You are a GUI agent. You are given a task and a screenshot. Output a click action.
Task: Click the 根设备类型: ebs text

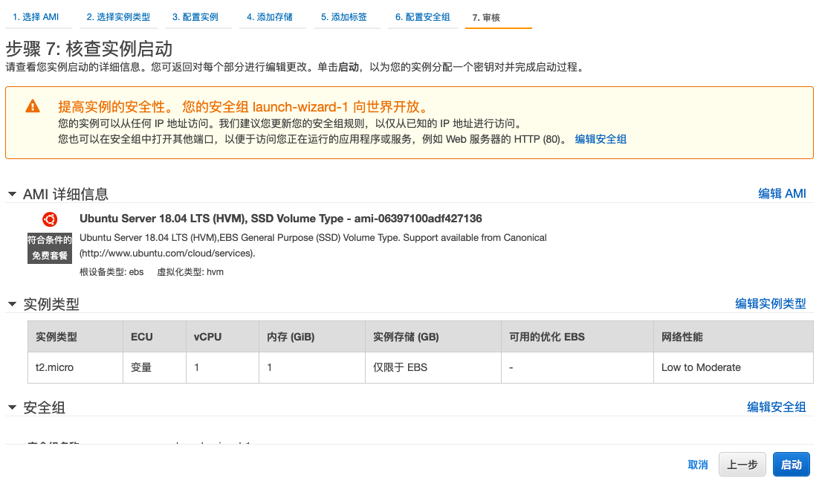click(111, 272)
